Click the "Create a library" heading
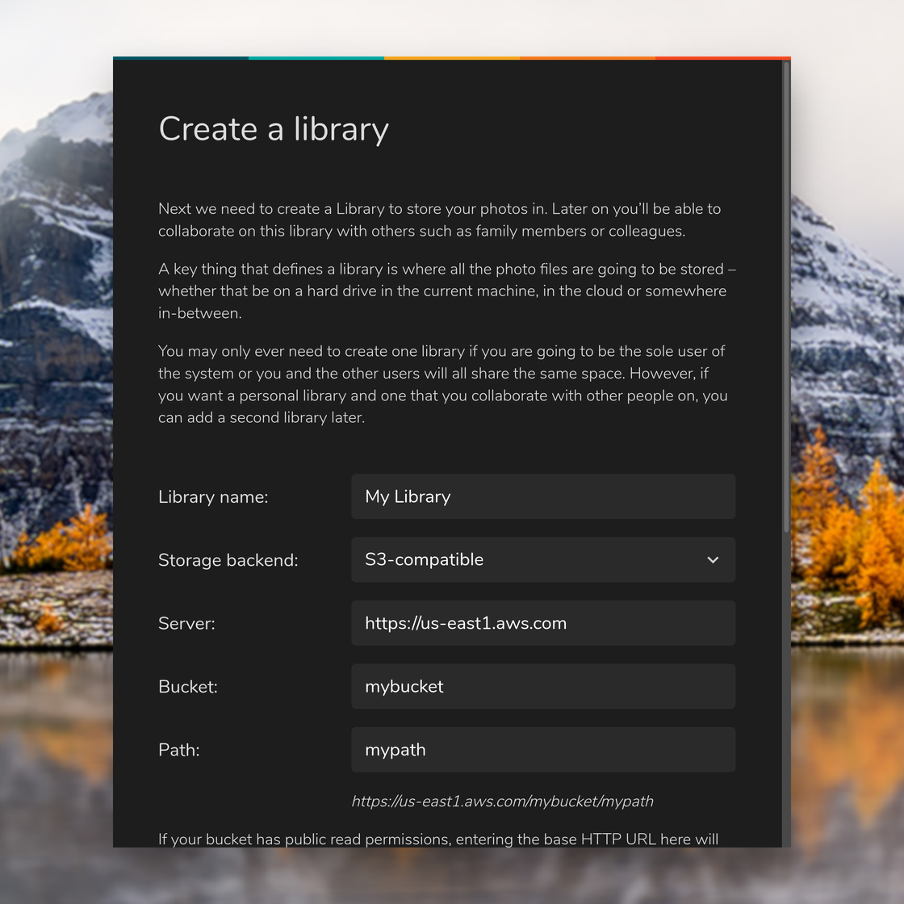Screen dimensions: 904x904 tap(274, 129)
